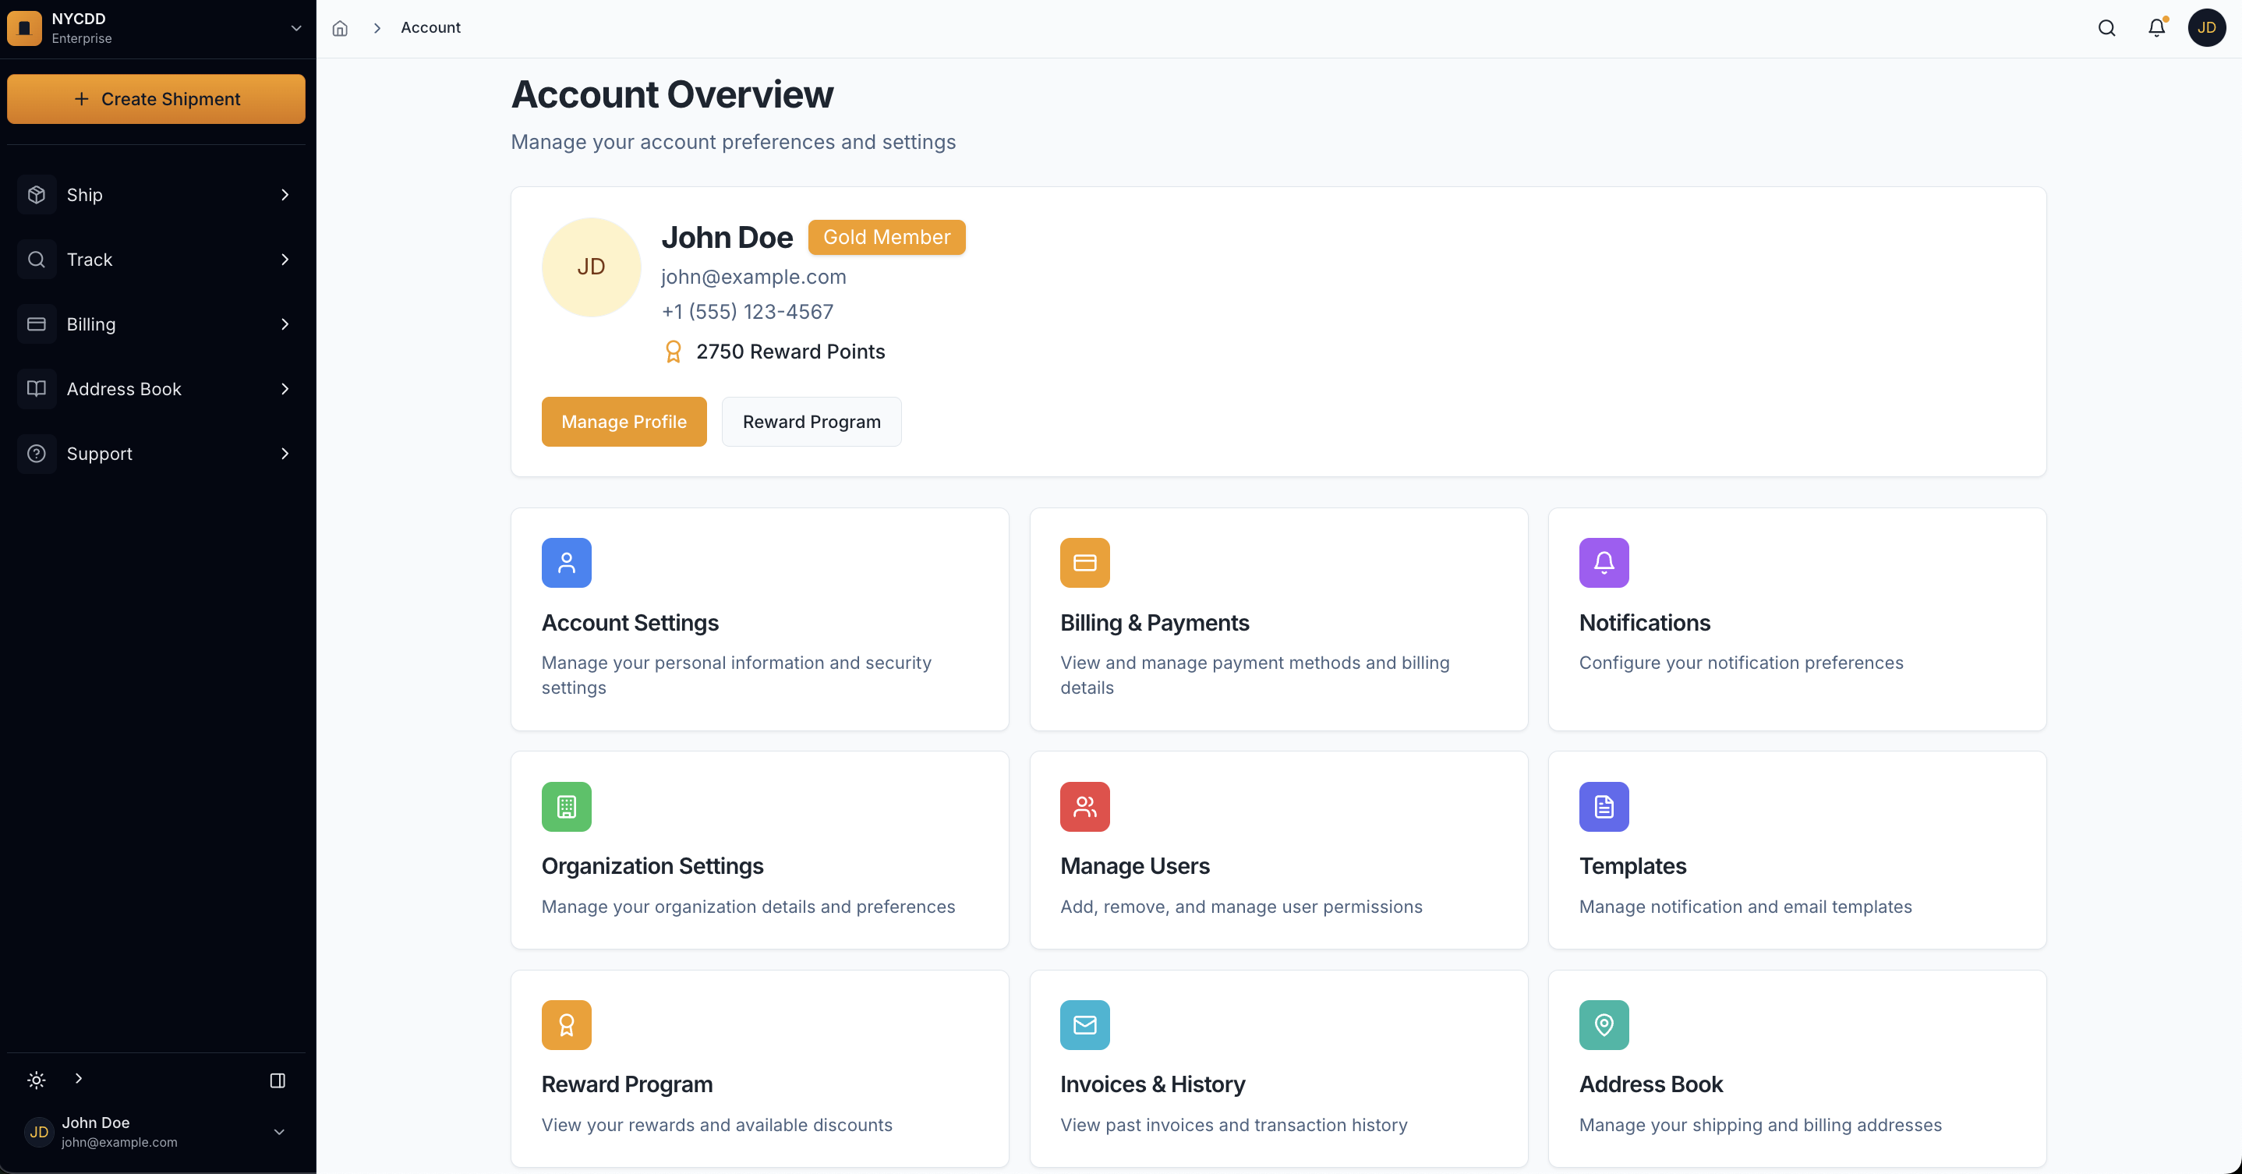Open the Invoices & History envelope icon
The width and height of the screenshot is (2242, 1174).
coord(1084,1025)
